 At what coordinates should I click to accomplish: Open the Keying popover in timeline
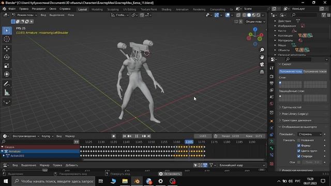click(x=47, y=136)
